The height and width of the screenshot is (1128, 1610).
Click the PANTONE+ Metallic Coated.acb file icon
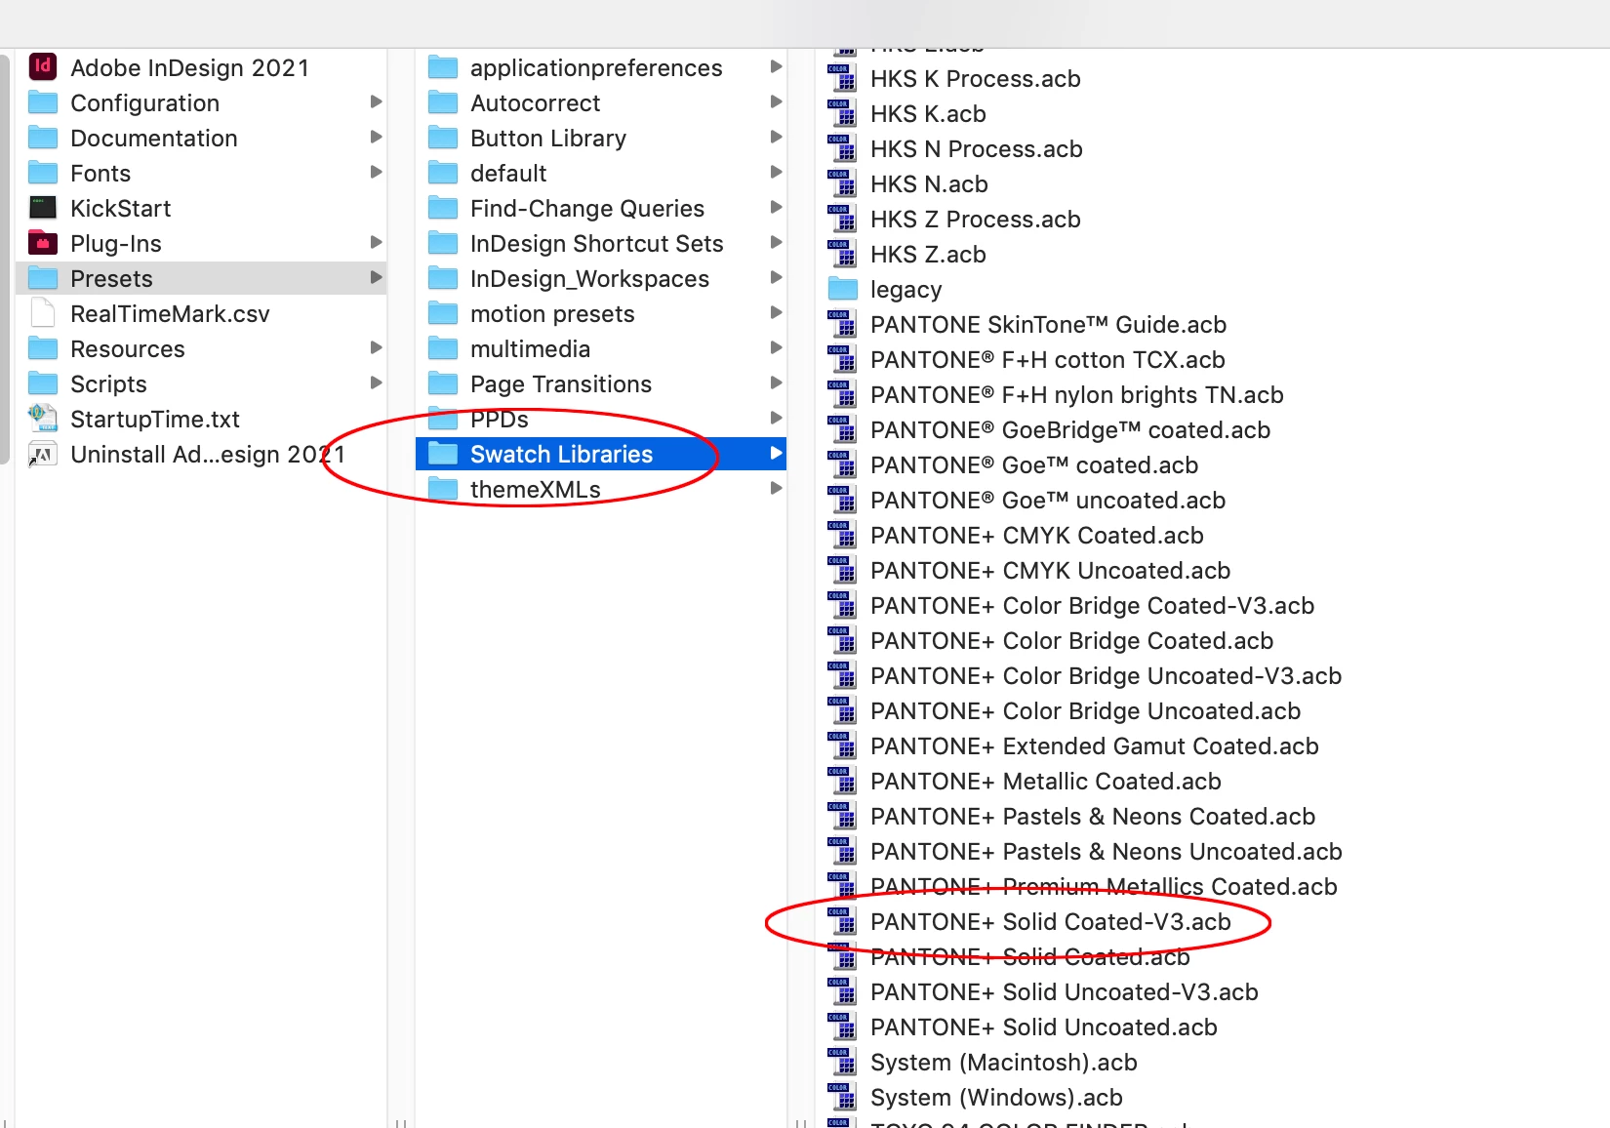(843, 782)
